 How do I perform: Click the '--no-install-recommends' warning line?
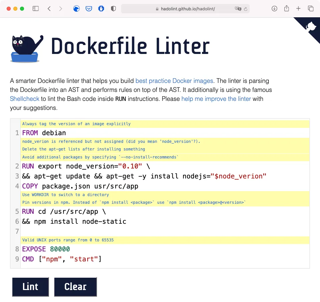click(x=165, y=157)
